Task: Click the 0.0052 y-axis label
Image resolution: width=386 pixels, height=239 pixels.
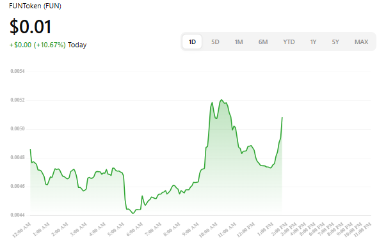Action: (x=17, y=100)
